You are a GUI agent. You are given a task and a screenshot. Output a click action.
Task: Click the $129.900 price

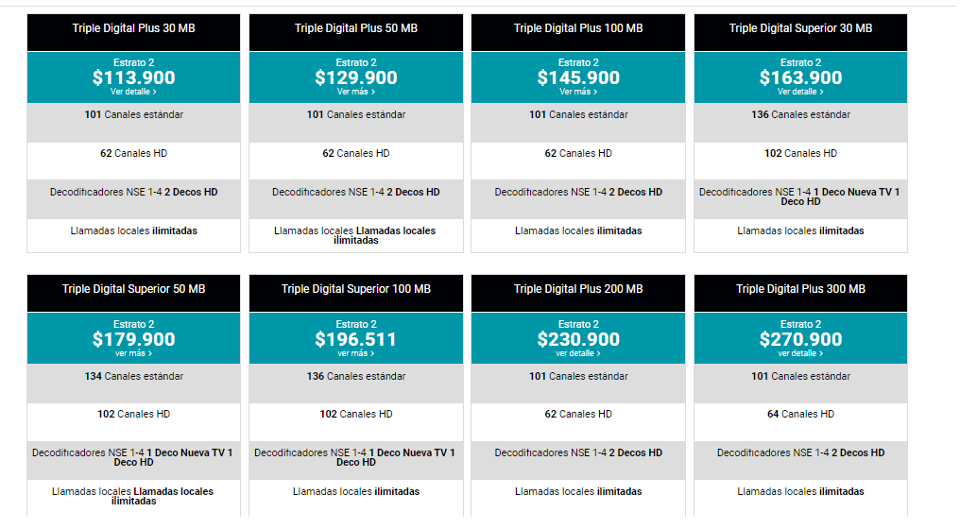pyautogui.click(x=355, y=77)
